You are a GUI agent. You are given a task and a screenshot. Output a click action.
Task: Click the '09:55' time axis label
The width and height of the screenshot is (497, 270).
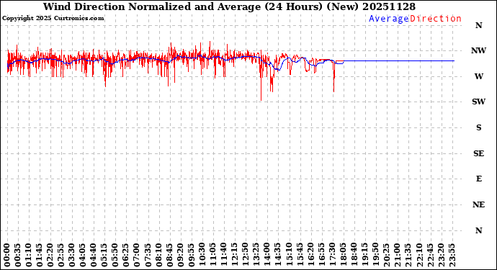point(191,256)
